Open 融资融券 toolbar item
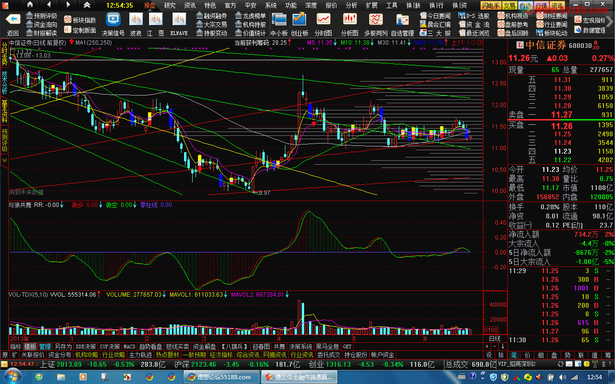The image size is (615, 384). [x=211, y=16]
